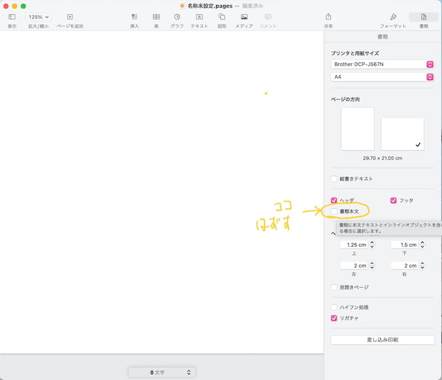The image size is (442, 380).
Task: Open the Brother DCP-J567N printer dropdown
Action: tap(382, 64)
